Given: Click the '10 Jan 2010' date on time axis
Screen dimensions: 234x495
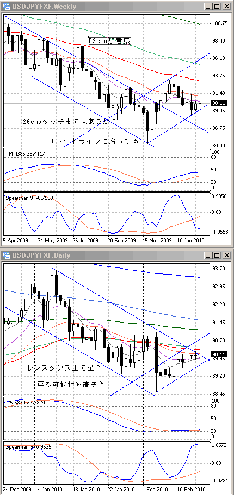Looking at the screenshot, I should click(191, 240).
